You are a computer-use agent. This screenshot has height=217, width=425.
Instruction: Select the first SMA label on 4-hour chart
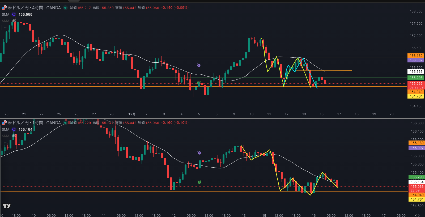click(6, 15)
